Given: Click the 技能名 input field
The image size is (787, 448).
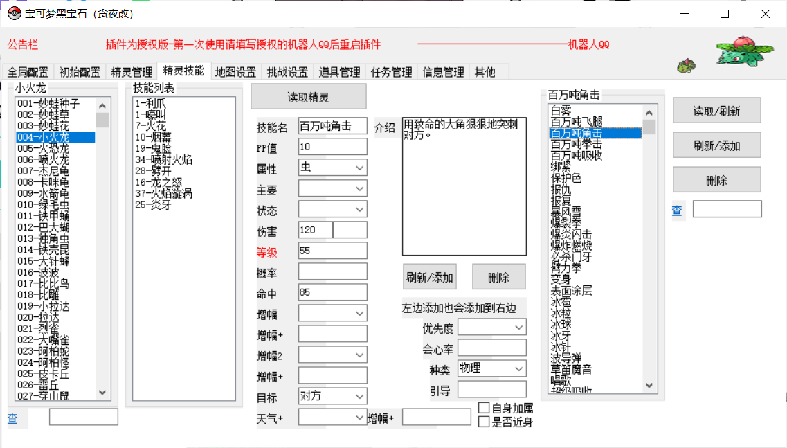Looking at the screenshot, I should pos(332,127).
